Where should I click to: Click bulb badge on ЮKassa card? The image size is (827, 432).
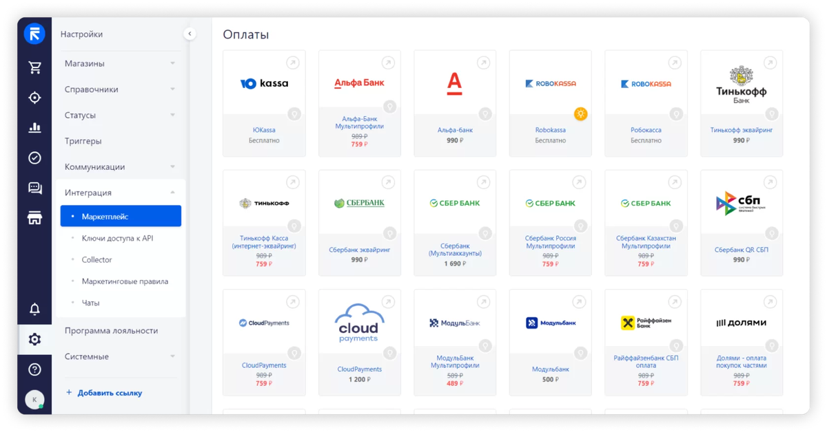294,114
